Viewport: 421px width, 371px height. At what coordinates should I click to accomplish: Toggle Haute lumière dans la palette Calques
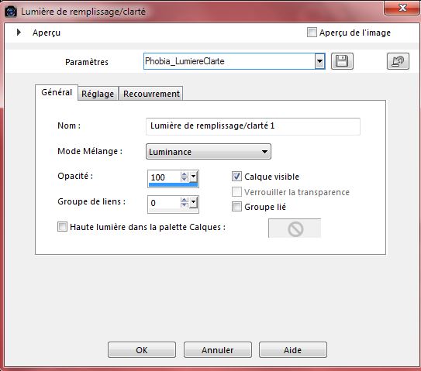tap(62, 227)
